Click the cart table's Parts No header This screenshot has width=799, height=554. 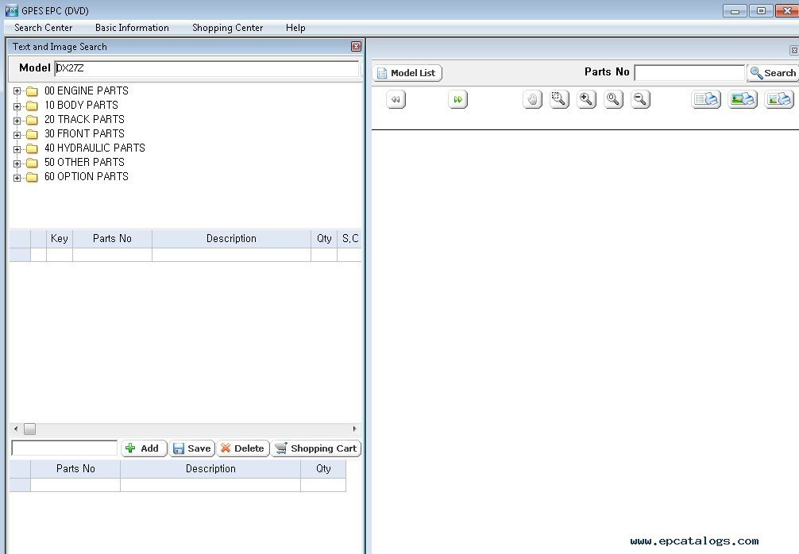coord(75,468)
